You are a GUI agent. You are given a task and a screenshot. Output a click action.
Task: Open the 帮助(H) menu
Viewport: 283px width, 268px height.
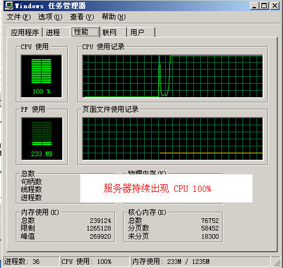click(x=114, y=17)
